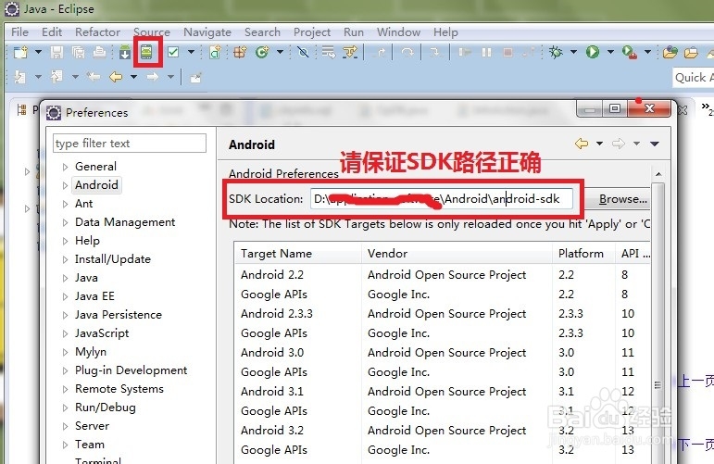Open the Navigate menu
Viewport: 714px width, 464px height.
[x=207, y=32]
